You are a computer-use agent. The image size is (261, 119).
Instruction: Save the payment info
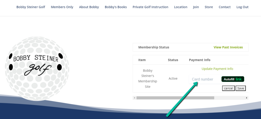(x=241, y=88)
